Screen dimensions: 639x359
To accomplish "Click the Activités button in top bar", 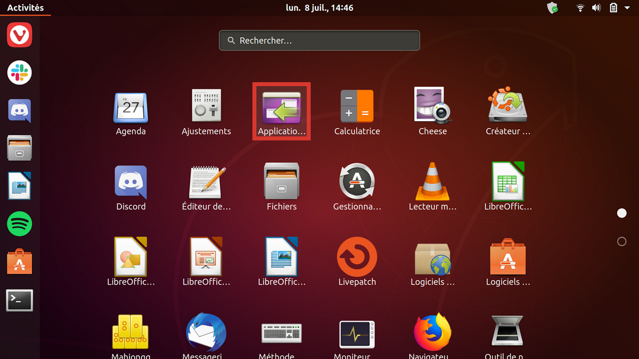I will tap(26, 8).
